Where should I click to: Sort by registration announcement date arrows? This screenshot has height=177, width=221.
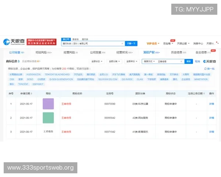[x=204, y=93]
